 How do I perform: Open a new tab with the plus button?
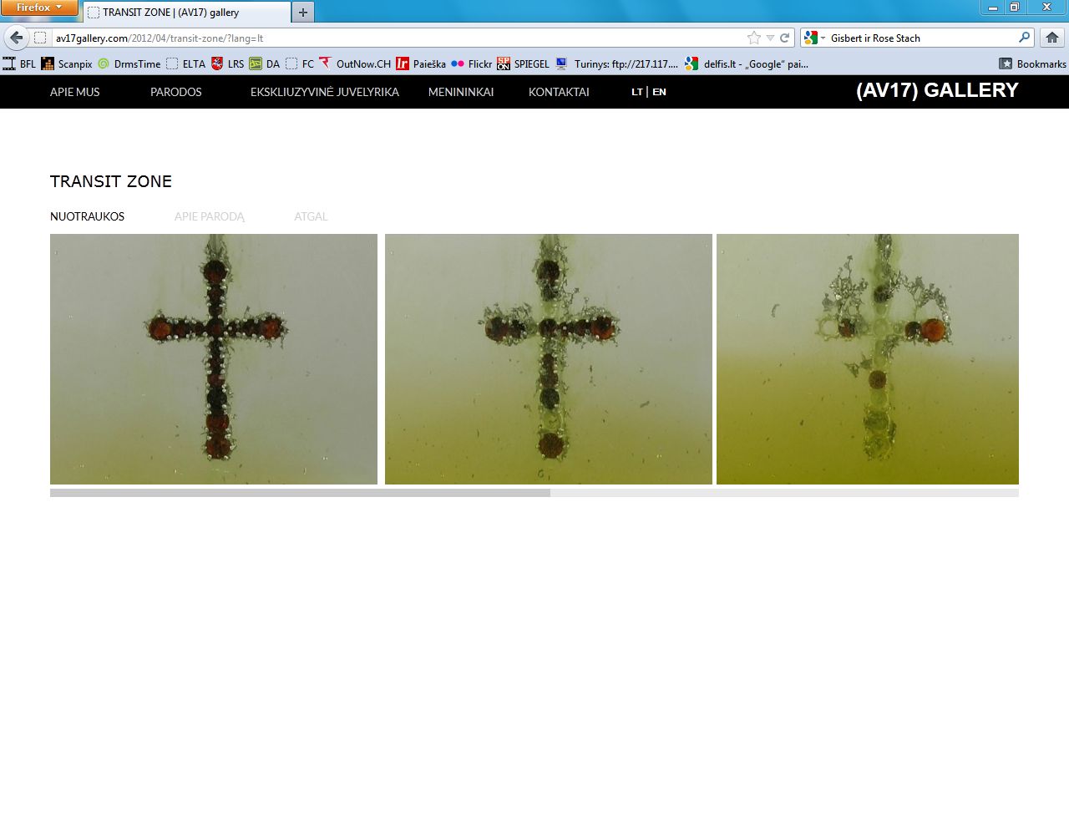coord(303,13)
